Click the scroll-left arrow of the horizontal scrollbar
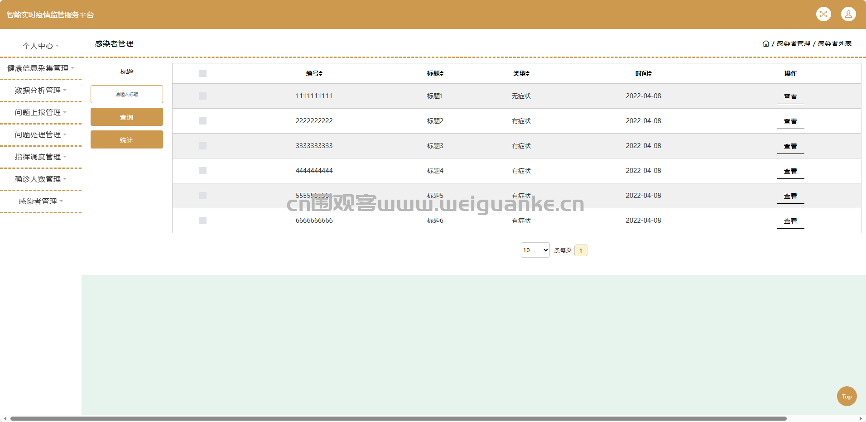Viewport: 866px width, 422px height. (x=5, y=418)
